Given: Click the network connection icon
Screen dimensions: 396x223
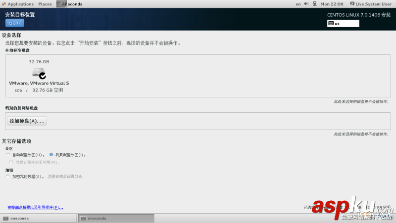Looking at the screenshot, I should [315, 4].
